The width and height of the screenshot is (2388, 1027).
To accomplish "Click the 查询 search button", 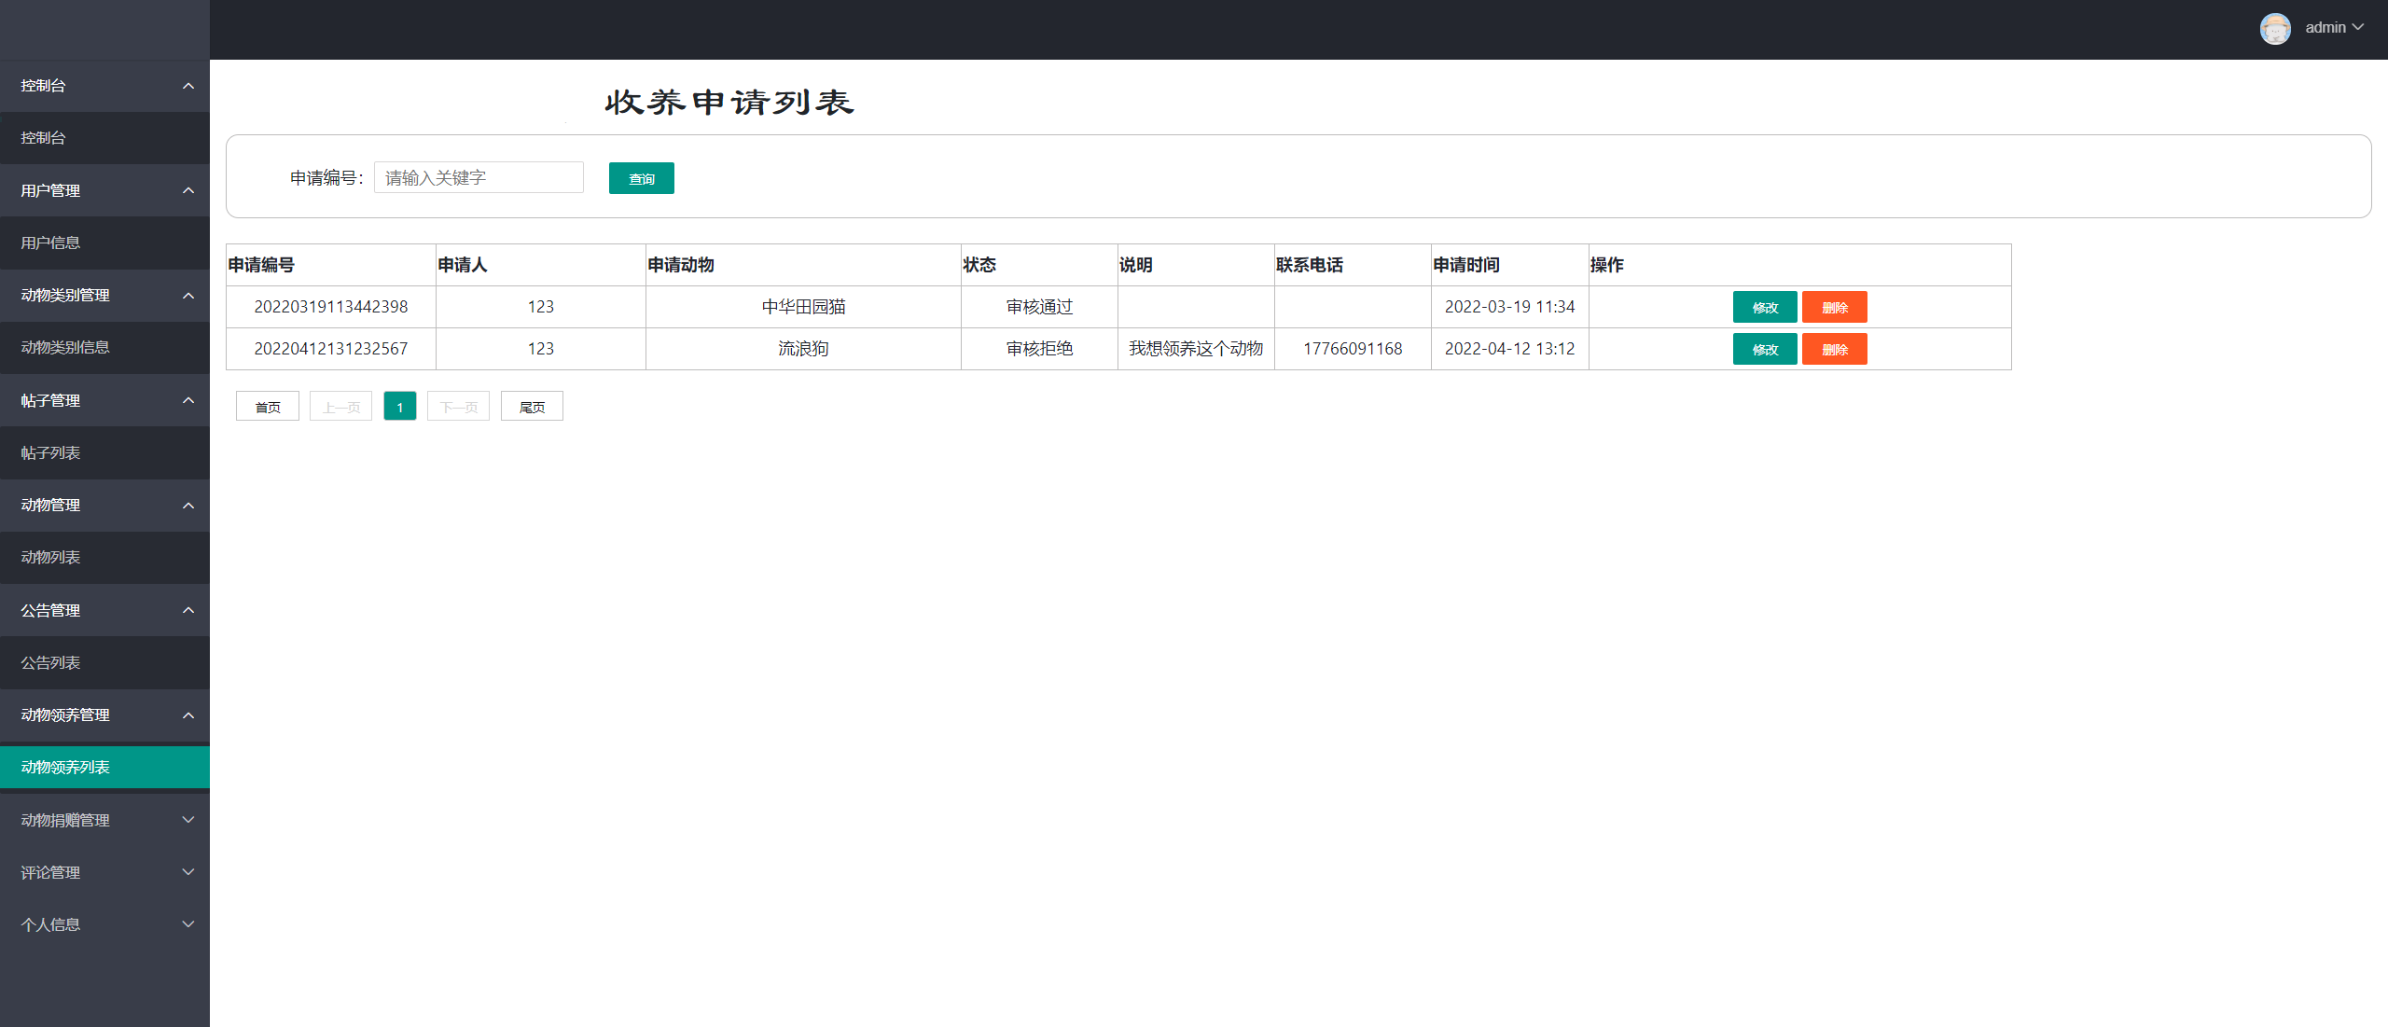I will pos(641,178).
